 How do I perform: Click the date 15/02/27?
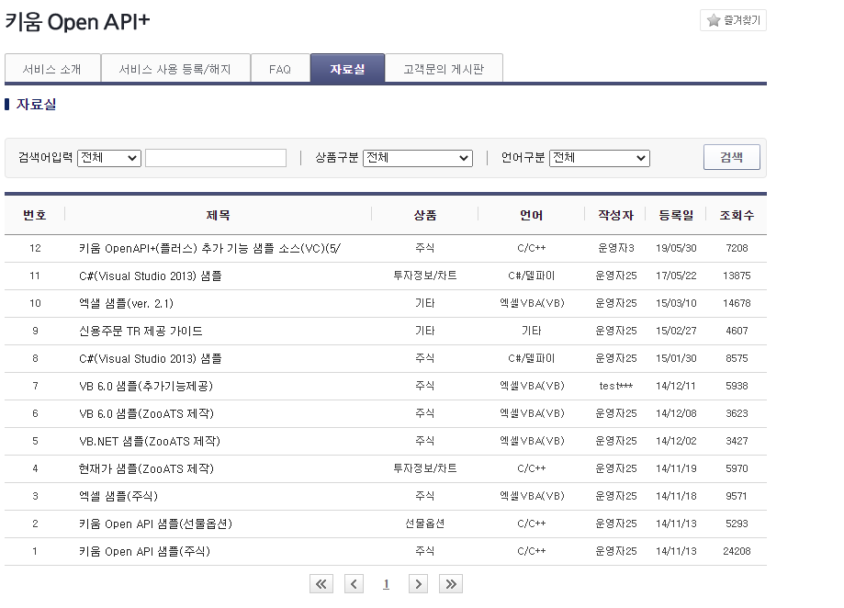tap(676, 331)
